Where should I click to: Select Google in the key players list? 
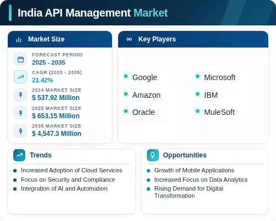(145, 77)
